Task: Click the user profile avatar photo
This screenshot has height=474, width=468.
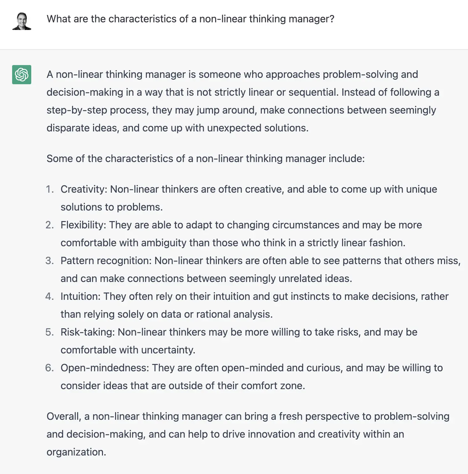Action: pyautogui.click(x=22, y=21)
